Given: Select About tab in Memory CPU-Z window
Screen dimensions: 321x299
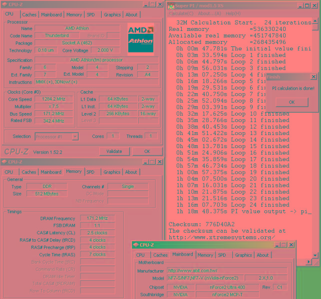Looking at the screenshot, I should pos(131,172).
